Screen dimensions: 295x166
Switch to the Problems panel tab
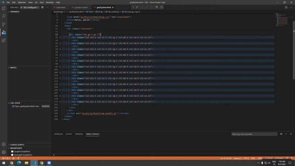59,134
